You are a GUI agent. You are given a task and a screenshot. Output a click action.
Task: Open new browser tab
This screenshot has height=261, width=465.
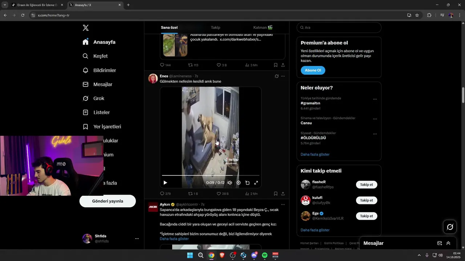(x=128, y=5)
